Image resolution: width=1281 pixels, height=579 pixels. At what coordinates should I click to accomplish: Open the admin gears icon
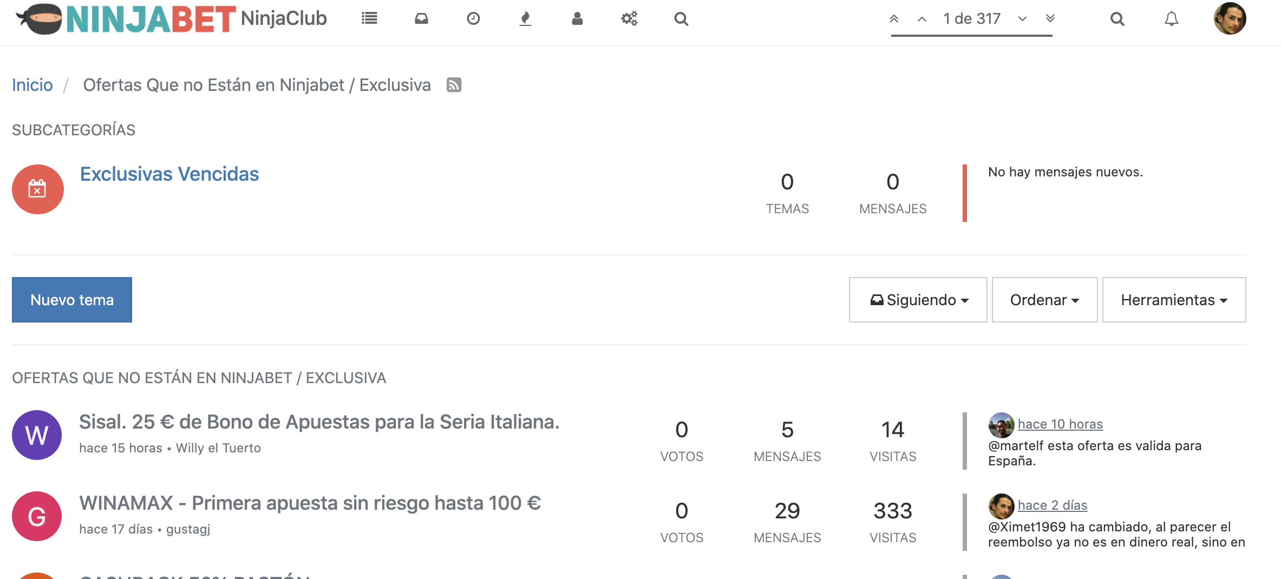pos(629,19)
